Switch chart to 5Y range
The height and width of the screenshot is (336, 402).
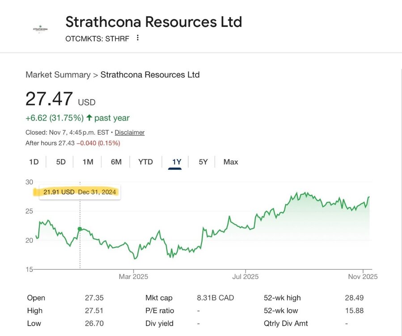[x=203, y=162]
